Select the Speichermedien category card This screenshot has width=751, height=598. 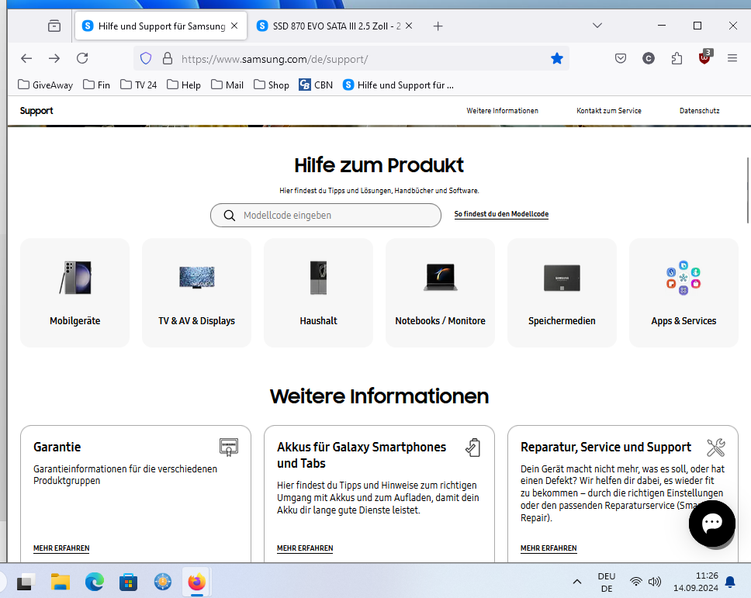562,292
